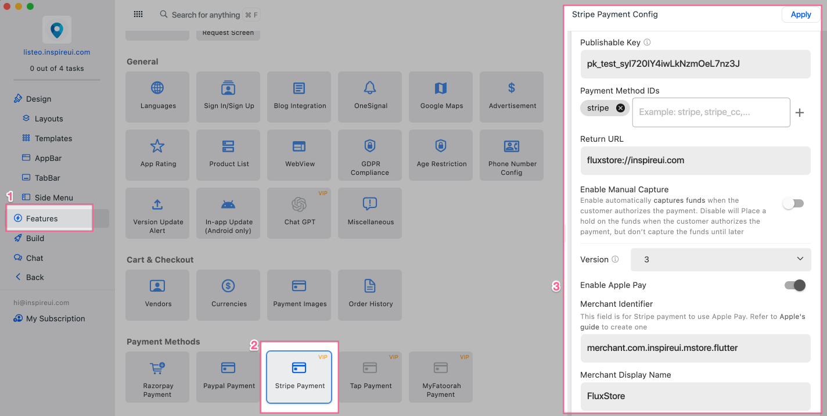Click the Apply button
The height and width of the screenshot is (416, 827).
800,15
